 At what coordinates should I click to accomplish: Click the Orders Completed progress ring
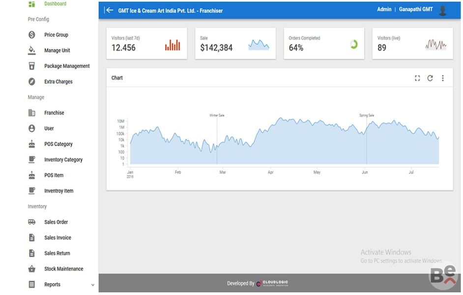(353, 45)
